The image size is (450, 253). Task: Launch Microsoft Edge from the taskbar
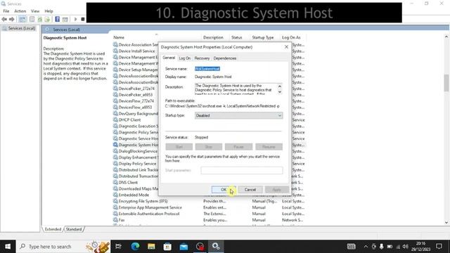coord(135,247)
